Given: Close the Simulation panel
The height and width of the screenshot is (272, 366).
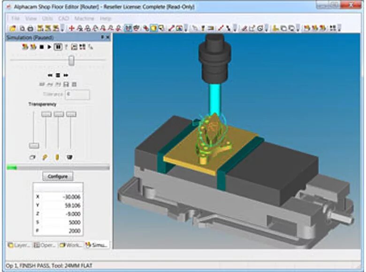Looking at the screenshot, I should pyautogui.click(x=107, y=37).
